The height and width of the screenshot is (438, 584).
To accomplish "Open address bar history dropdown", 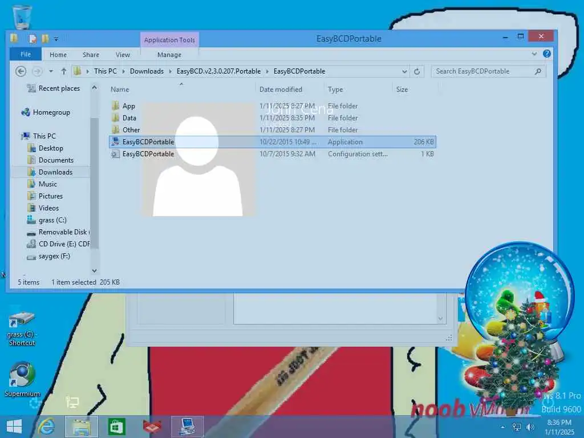I will point(404,71).
